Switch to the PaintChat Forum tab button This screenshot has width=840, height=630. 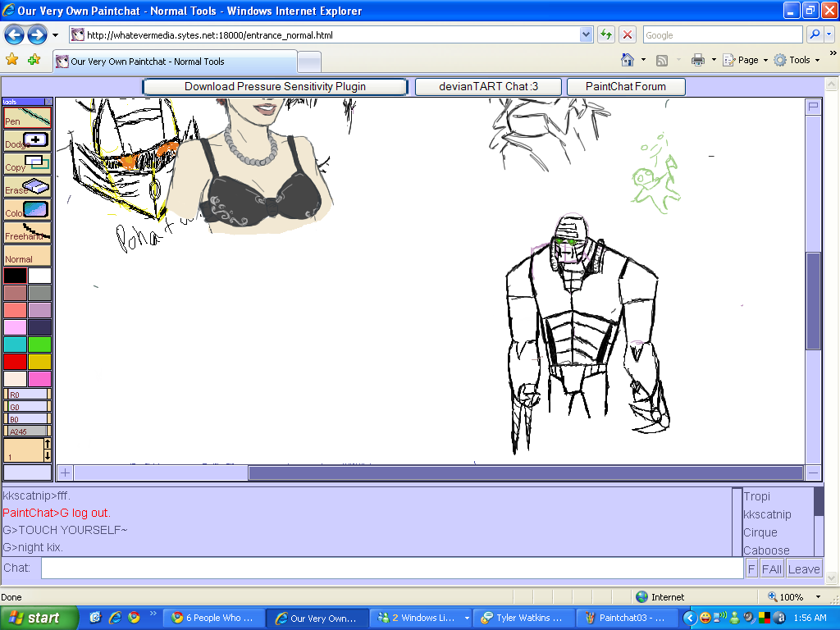tap(626, 86)
